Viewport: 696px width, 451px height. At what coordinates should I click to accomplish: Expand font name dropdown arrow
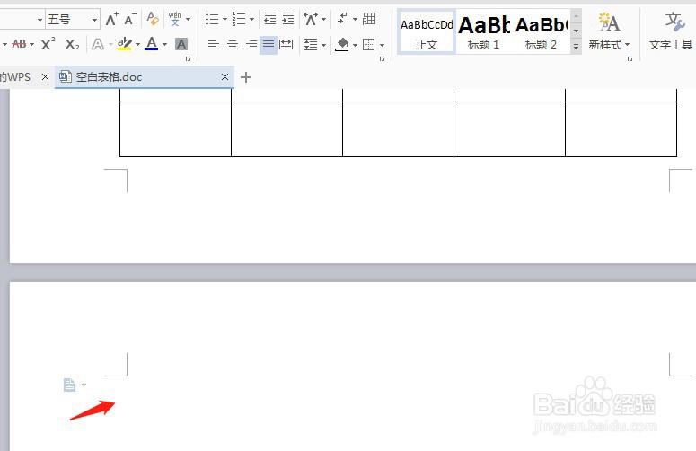[x=40, y=20]
